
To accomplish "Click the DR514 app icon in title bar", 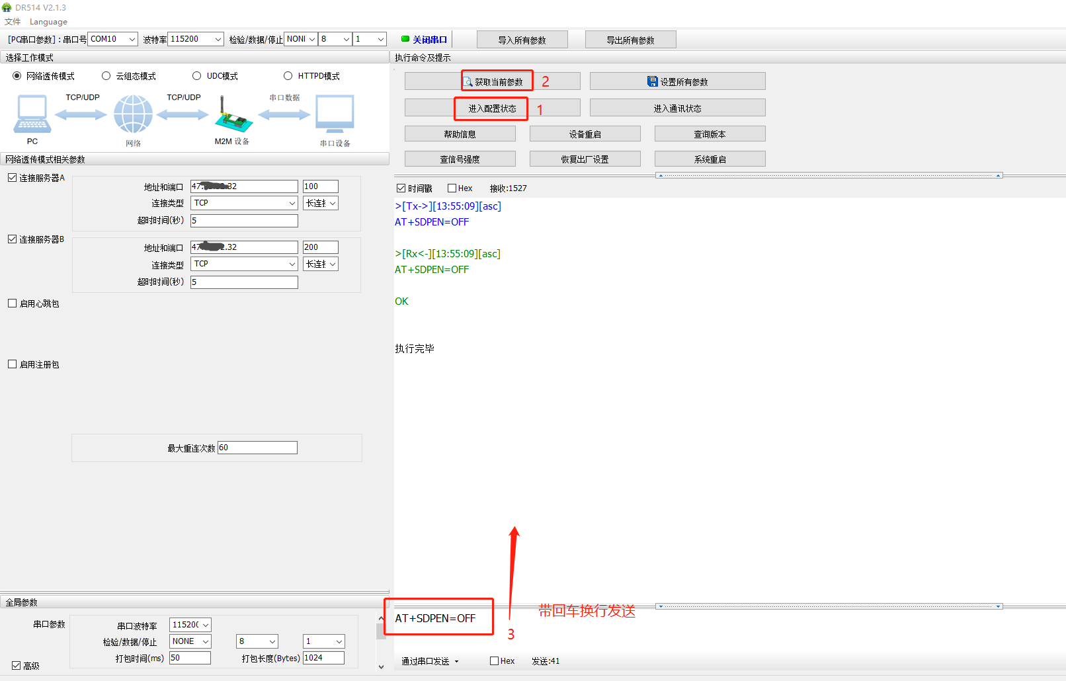I will [x=7, y=7].
